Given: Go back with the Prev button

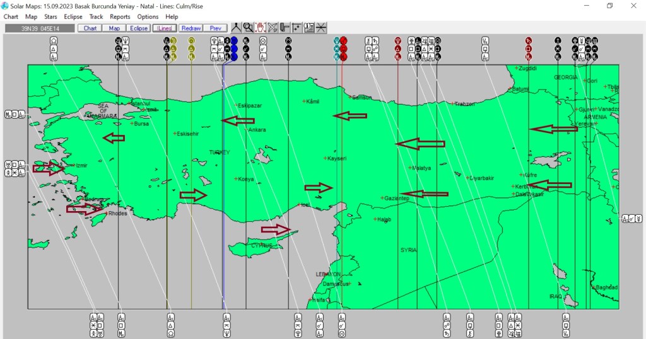Looking at the screenshot, I should pyautogui.click(x=215, y=28).
